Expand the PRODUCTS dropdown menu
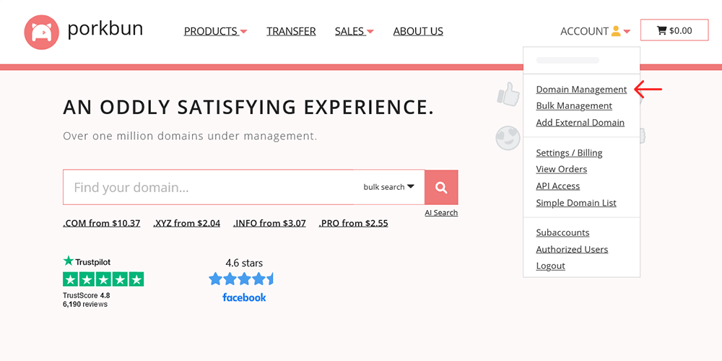Viewport: 722px width, 361px height. (215, 31)
